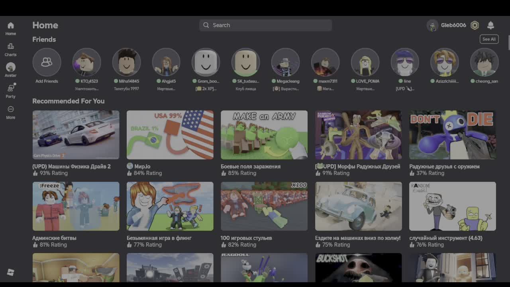Image resolution: width=510 pixels, height=287 pixels.
Task: Open the More sidebar menu
Action: coord(11,109)
